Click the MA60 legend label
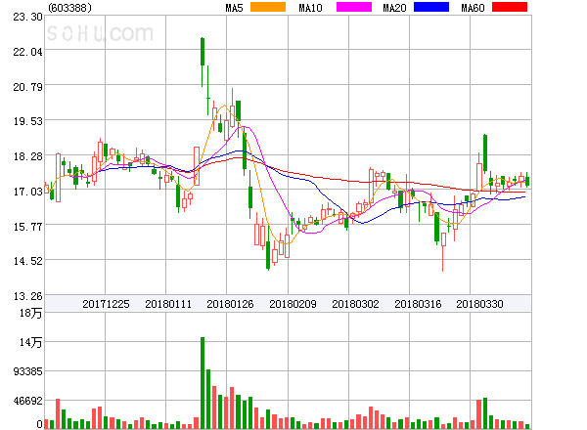This screenshot has width=587, height=430. click(x=473, y=8)
